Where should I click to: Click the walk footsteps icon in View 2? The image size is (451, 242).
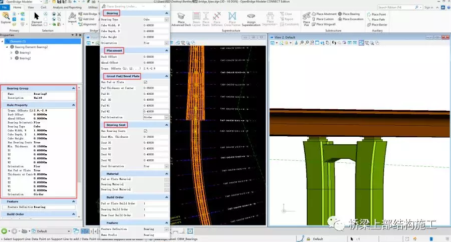334,43
